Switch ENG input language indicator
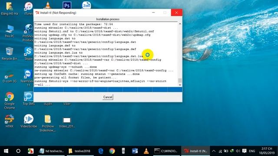The image size is (278, 156). 252,151
